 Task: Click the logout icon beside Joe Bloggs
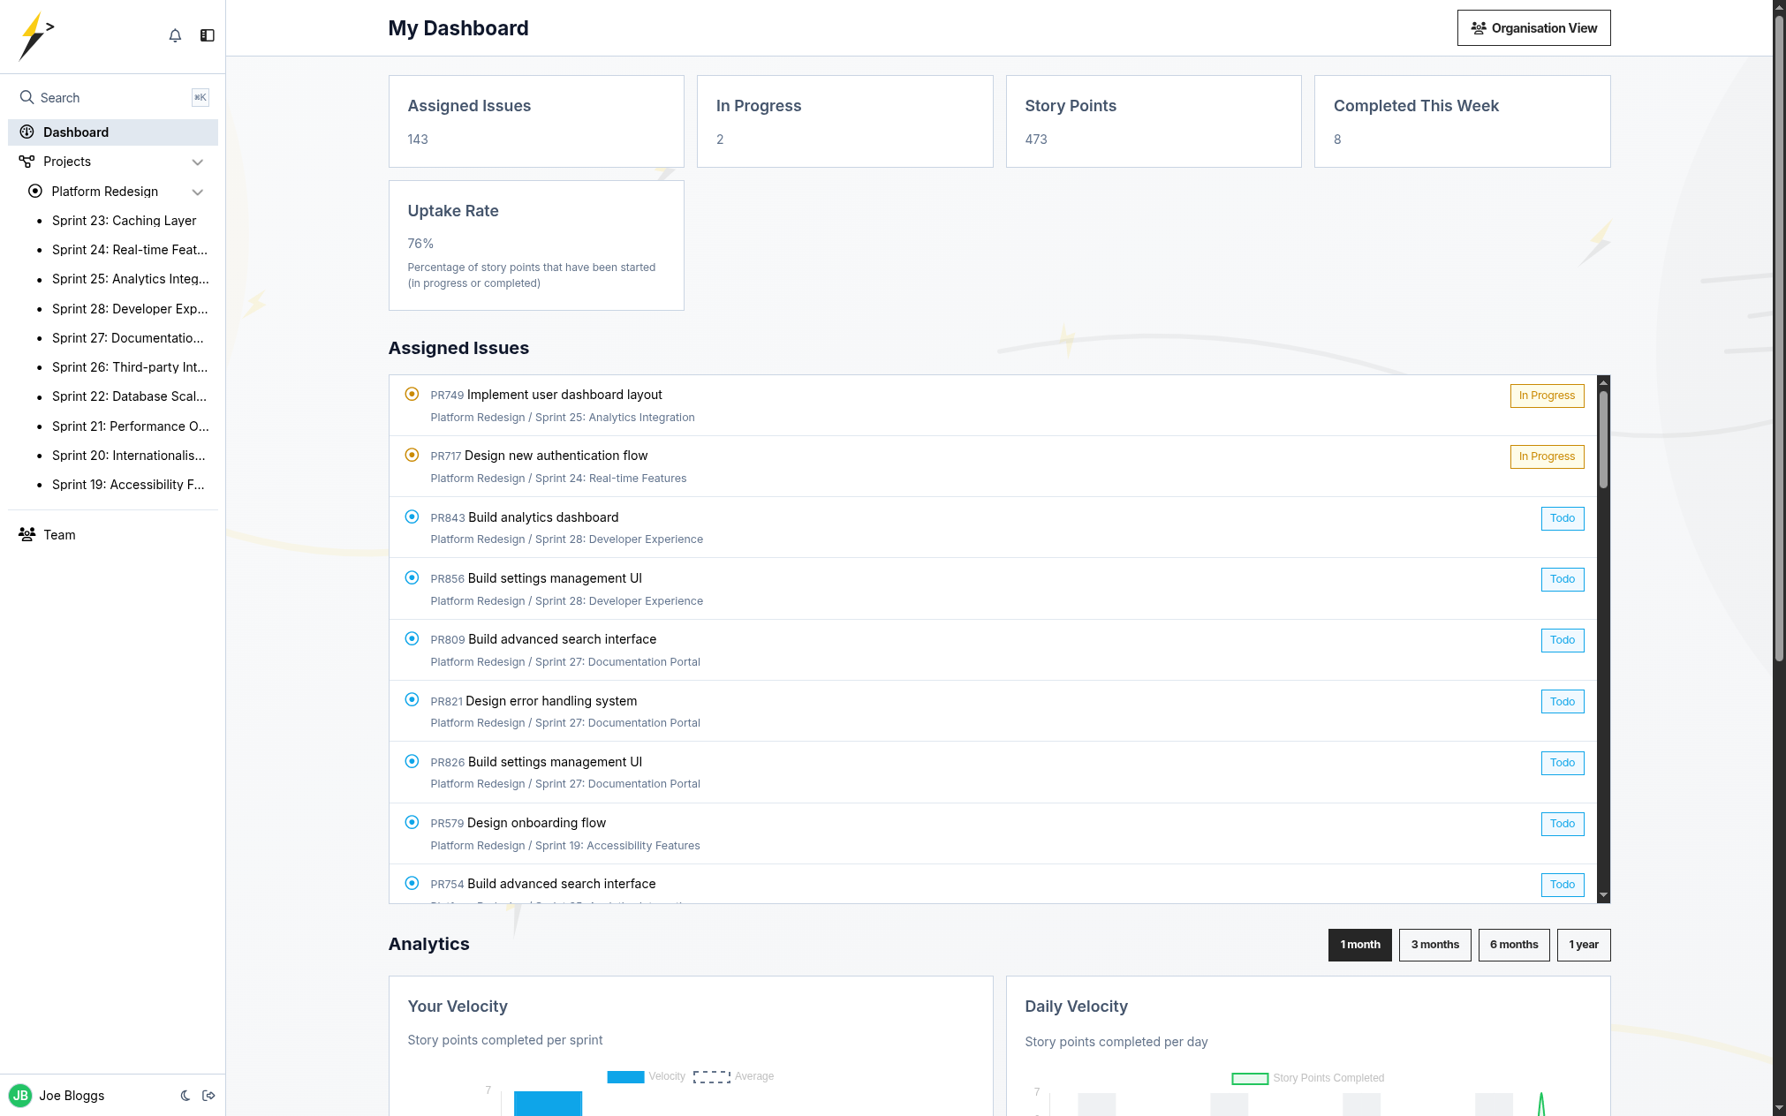tap(209, 1096)
